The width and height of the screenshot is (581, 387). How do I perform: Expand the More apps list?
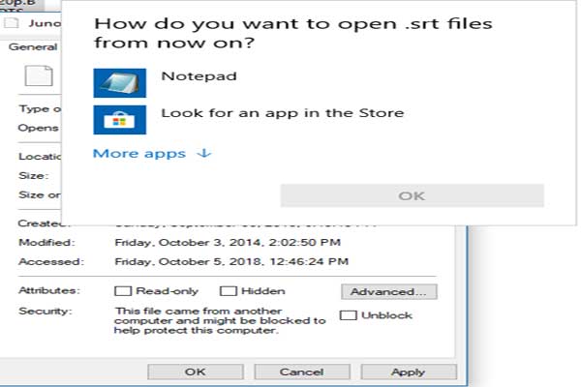click(152, 153)
